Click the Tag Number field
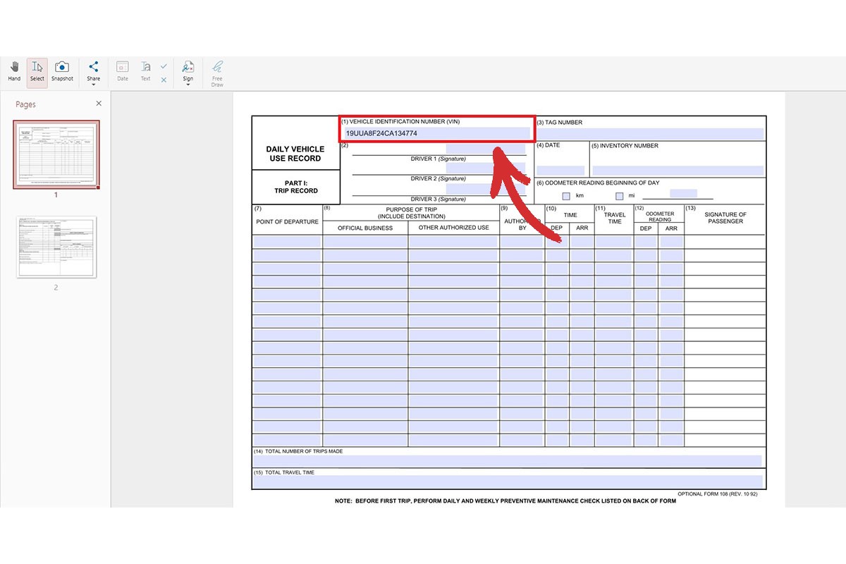This screenshot has width=846, height=564. pos(650,134)
